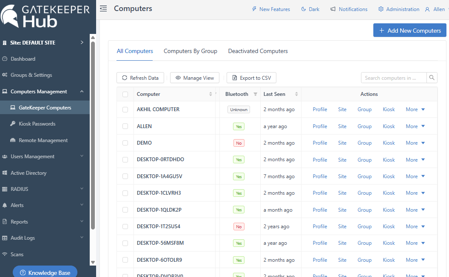Open Profile link for DESKTOP-1CLVRH3
Viewport: 449px width, 277px height.
click(x=320, y=193)
